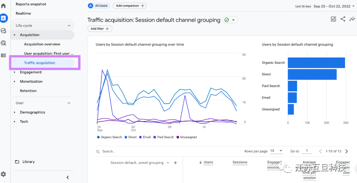
Task: Click the Add comparison button
Action: click(x=130, y=6)
